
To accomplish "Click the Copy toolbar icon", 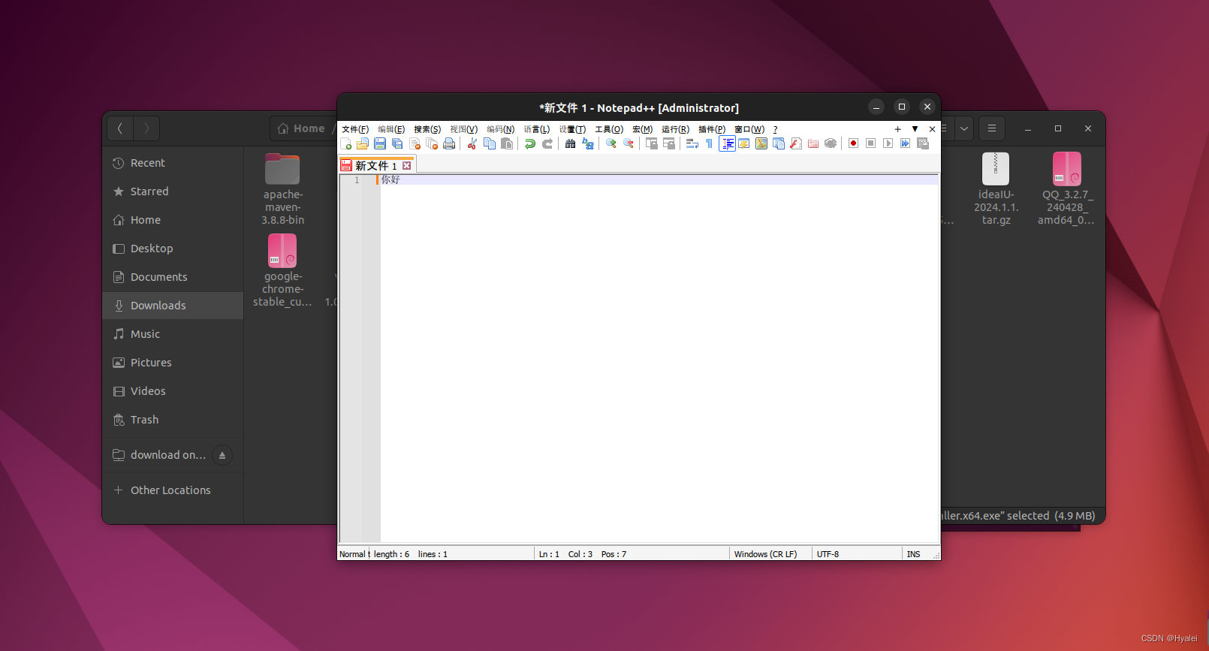I will click(x=490, y=143).
